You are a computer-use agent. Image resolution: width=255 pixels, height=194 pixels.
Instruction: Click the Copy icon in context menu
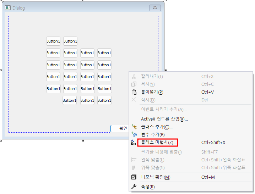134,84
